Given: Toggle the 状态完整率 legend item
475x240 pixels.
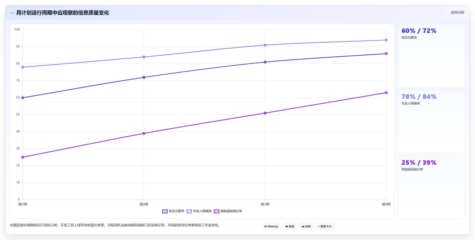Looking at the screenshot, I should (173, 211).
